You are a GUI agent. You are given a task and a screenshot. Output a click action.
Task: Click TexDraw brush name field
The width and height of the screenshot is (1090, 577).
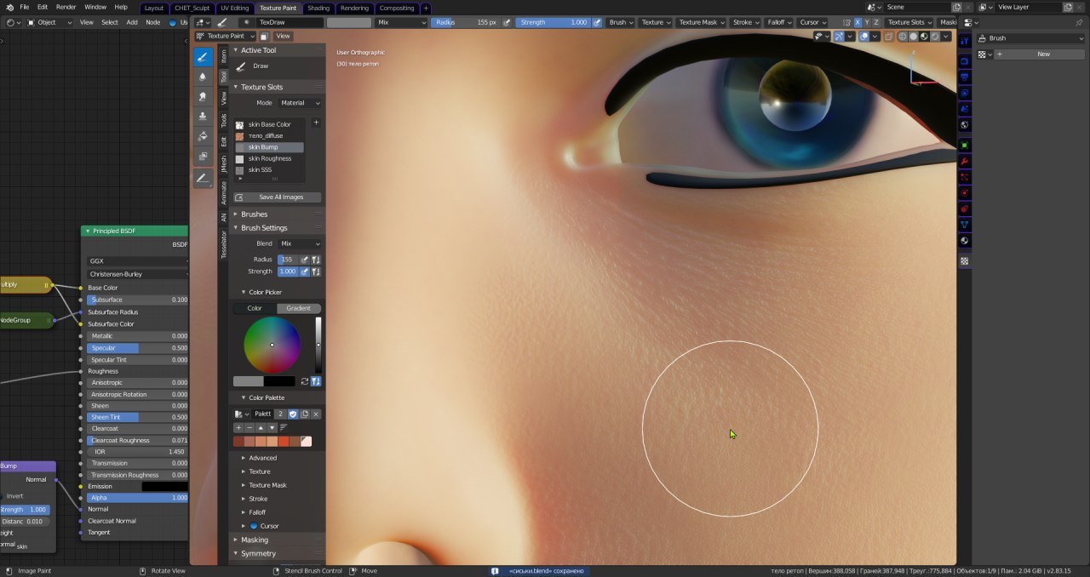[288, 22]
